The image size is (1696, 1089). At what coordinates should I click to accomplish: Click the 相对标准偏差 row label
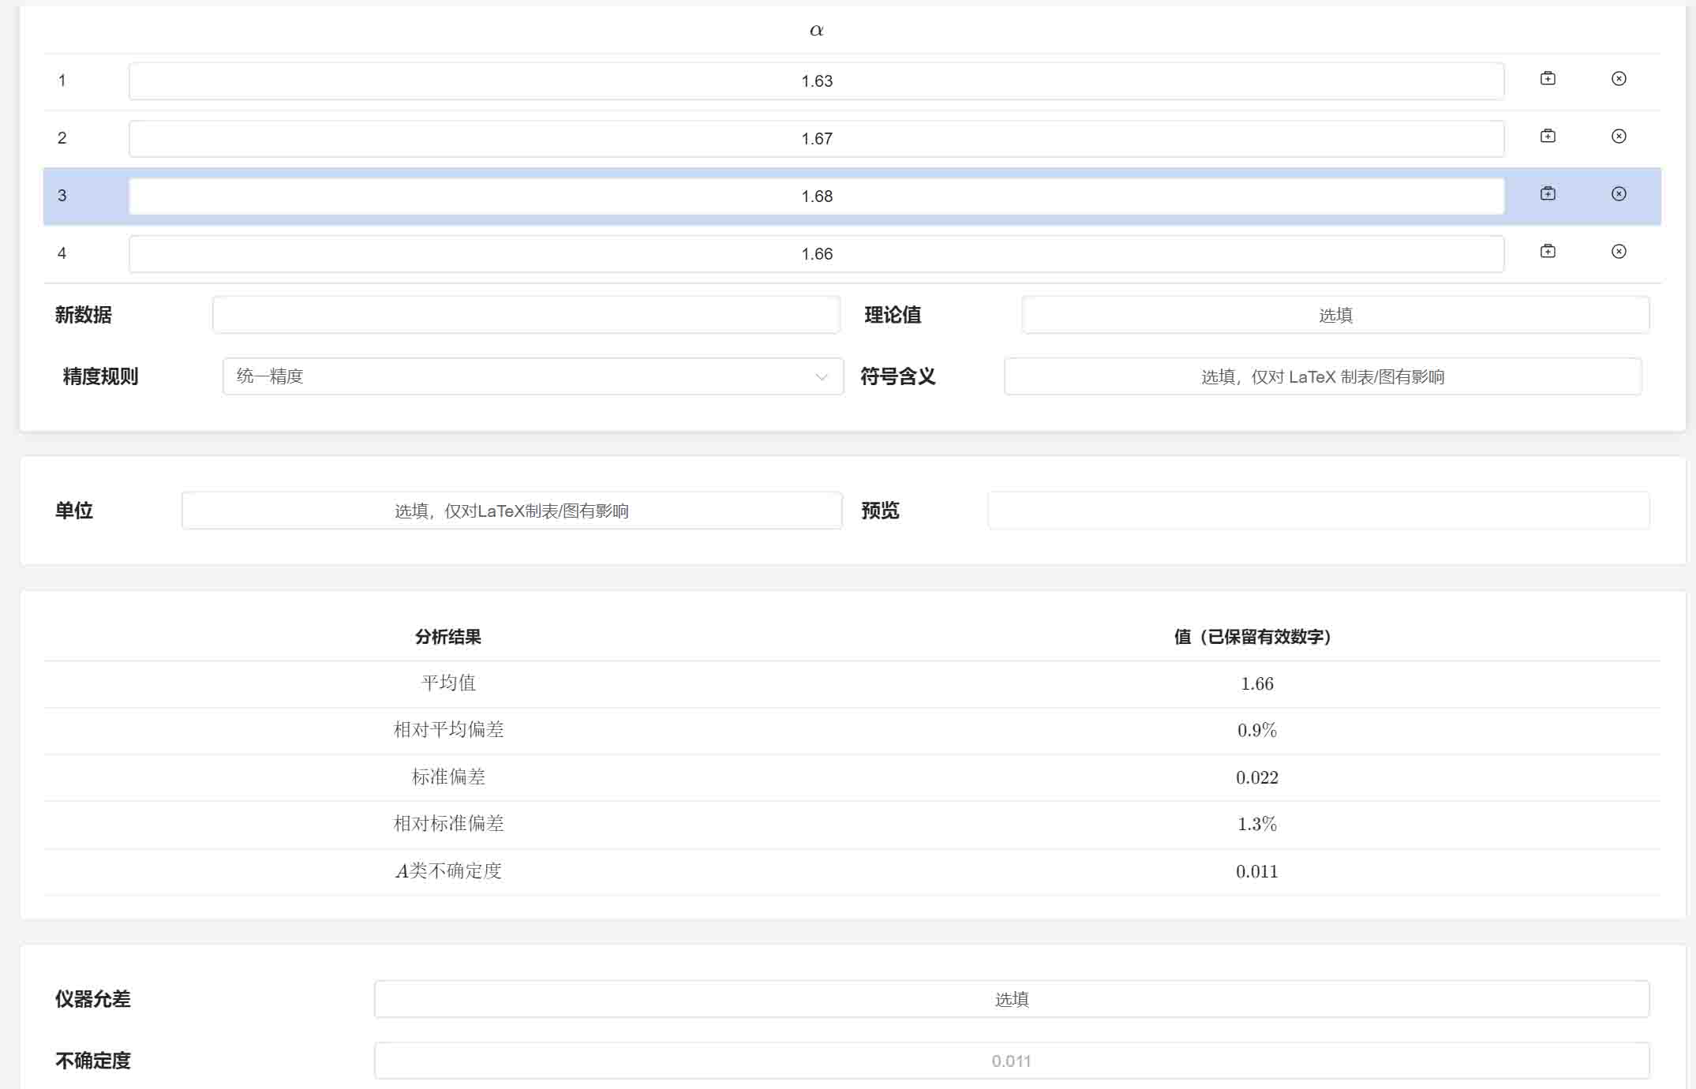448,823
